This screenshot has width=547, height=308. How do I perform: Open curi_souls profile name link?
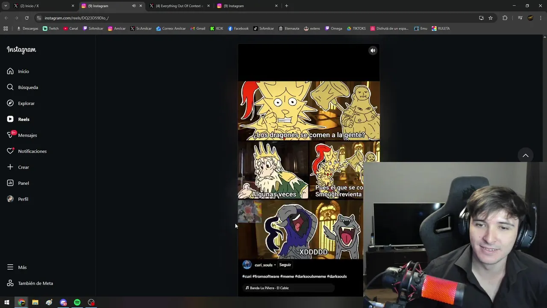coord(263,265)
